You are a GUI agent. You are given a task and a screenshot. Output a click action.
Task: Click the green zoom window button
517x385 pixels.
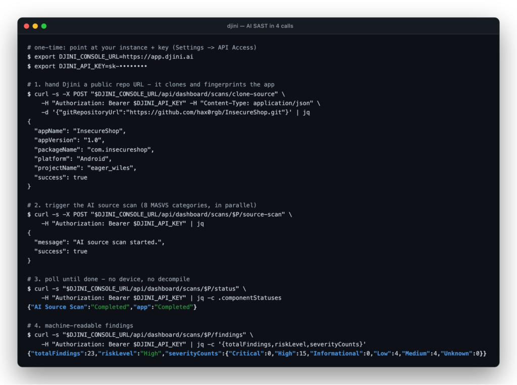44,26
